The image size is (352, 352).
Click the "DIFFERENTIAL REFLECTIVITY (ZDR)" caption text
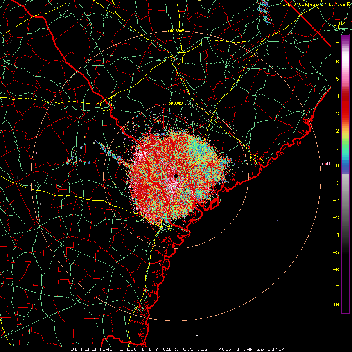(126, 349)
